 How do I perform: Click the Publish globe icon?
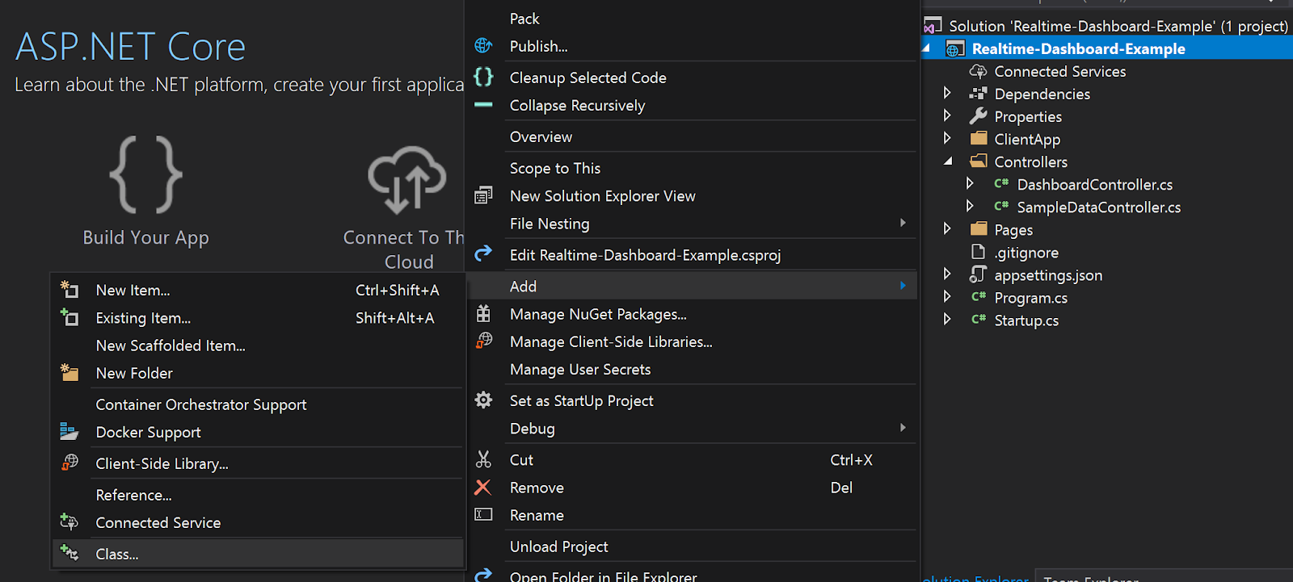(x=483, y=46)
